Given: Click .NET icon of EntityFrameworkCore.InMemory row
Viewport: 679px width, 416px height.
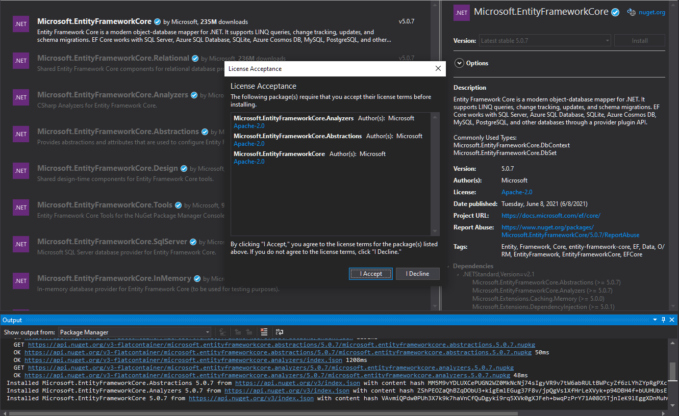Looking at the screenshot, I should point(21,281).
